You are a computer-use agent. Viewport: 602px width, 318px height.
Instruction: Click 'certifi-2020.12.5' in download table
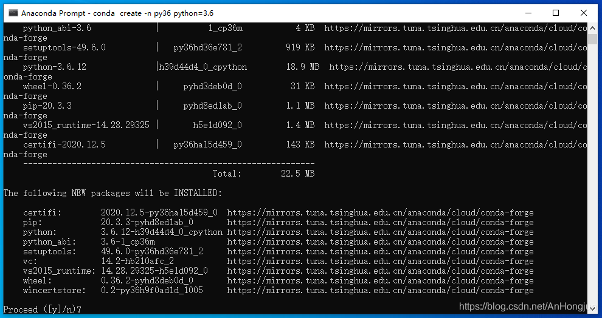point(64,144)
